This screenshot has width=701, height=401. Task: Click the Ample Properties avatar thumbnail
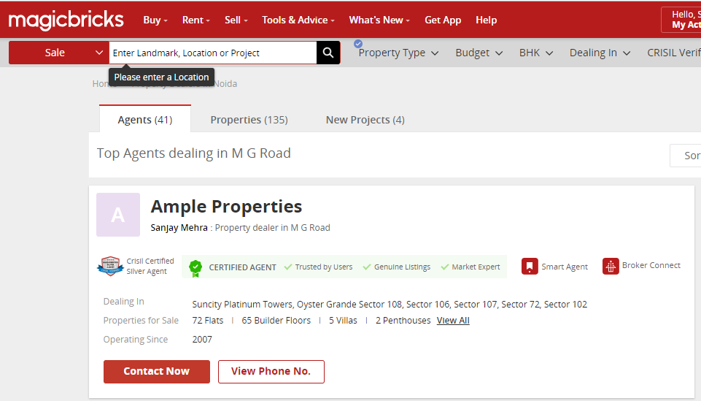click(118, 215)
